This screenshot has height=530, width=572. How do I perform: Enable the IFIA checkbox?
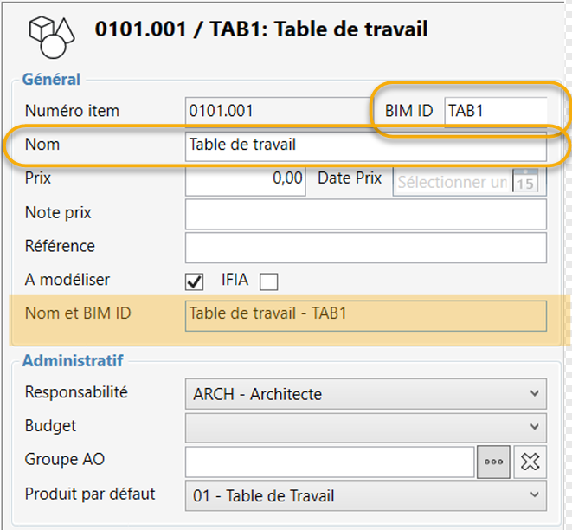[x=269, y=281]
